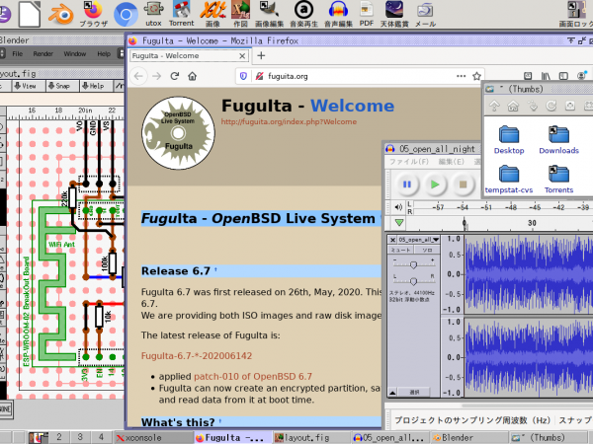Toggle the ミュート mute button on track
Image resolution: width=593 pixels, height=444 pixels.
400,250
